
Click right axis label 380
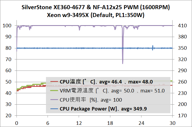pos(182,37)
